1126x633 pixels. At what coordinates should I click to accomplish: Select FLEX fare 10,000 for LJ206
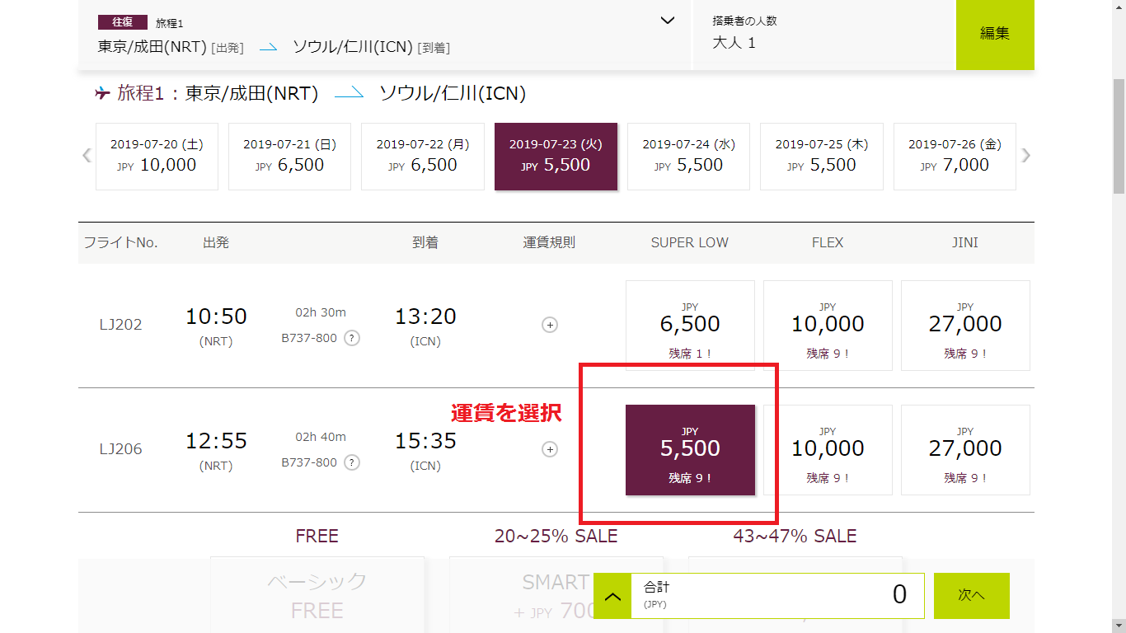coord(828,450)
